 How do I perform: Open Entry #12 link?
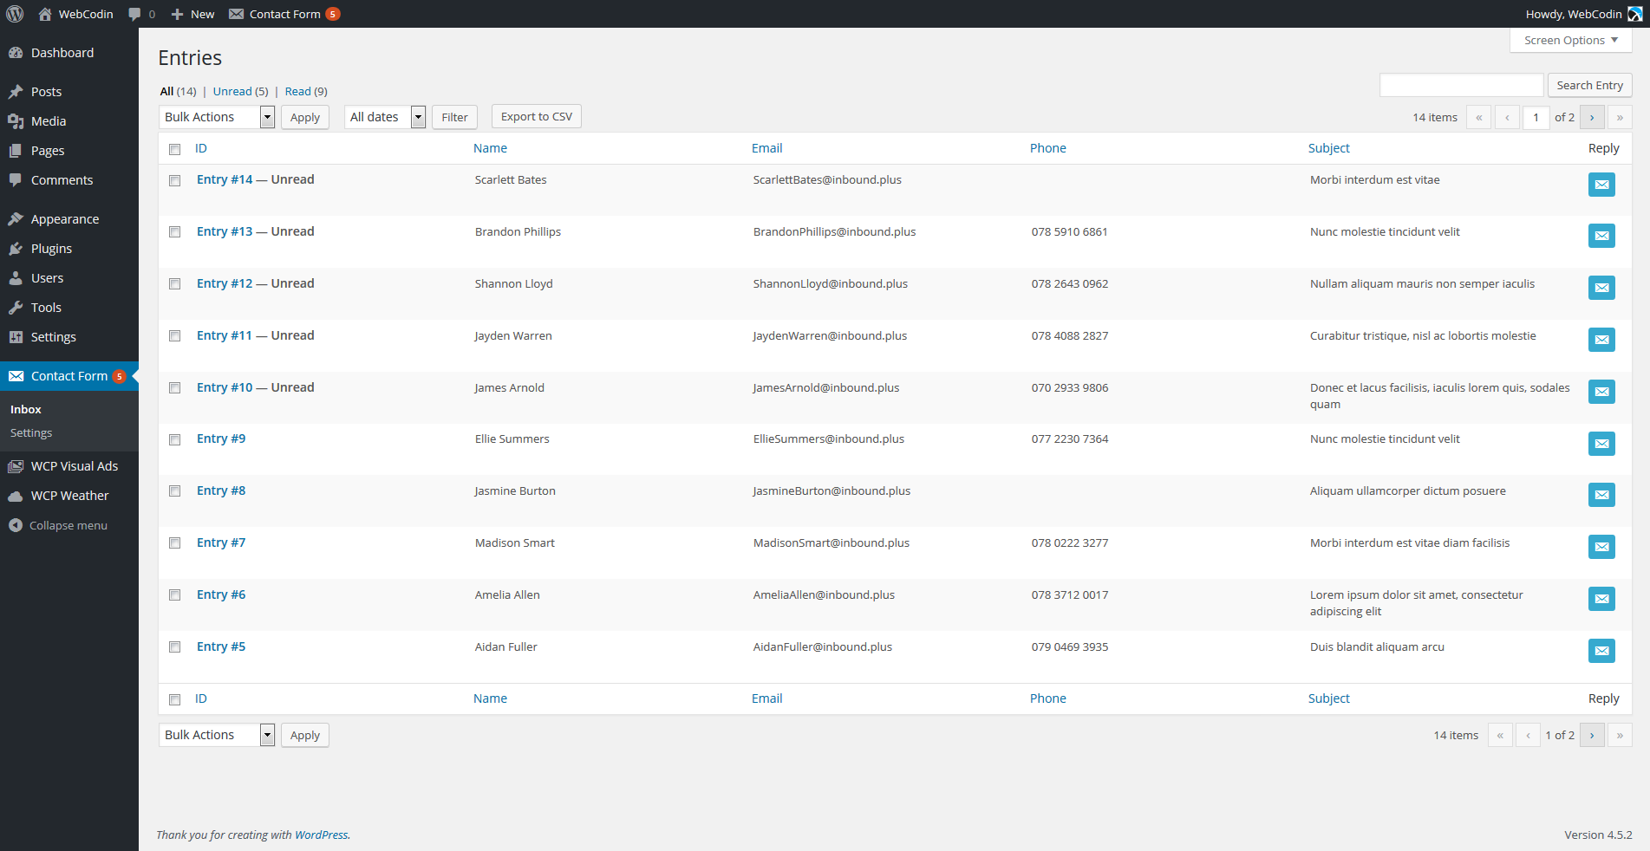[x=225, y=283]
